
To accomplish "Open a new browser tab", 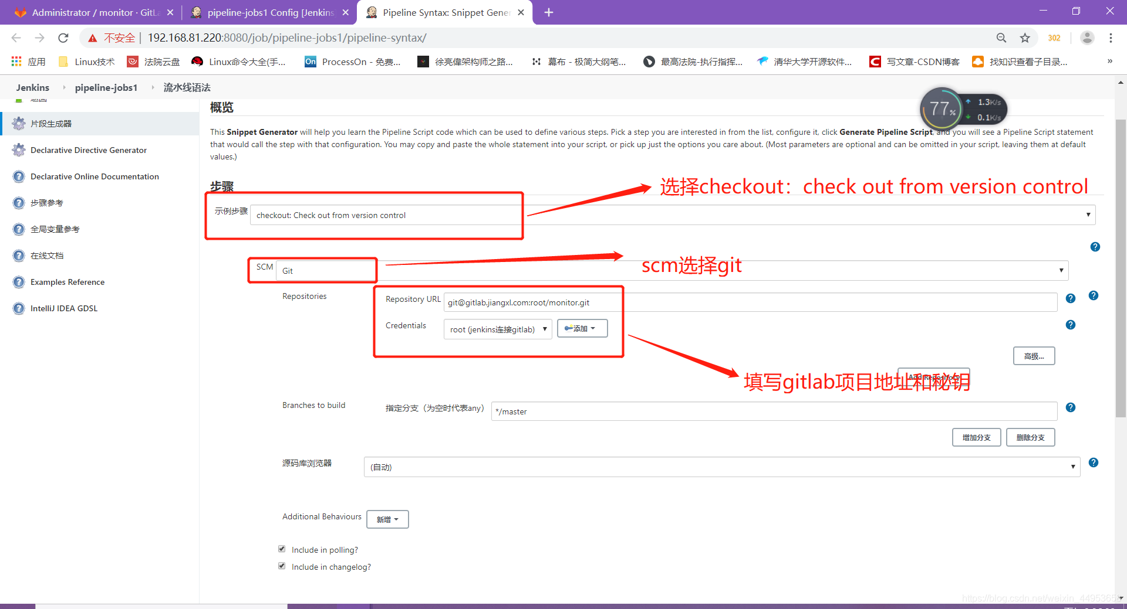I will [x=549, y=12].
